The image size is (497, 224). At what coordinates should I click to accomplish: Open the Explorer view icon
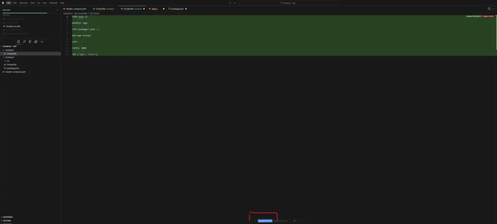(x=18, y=42)
